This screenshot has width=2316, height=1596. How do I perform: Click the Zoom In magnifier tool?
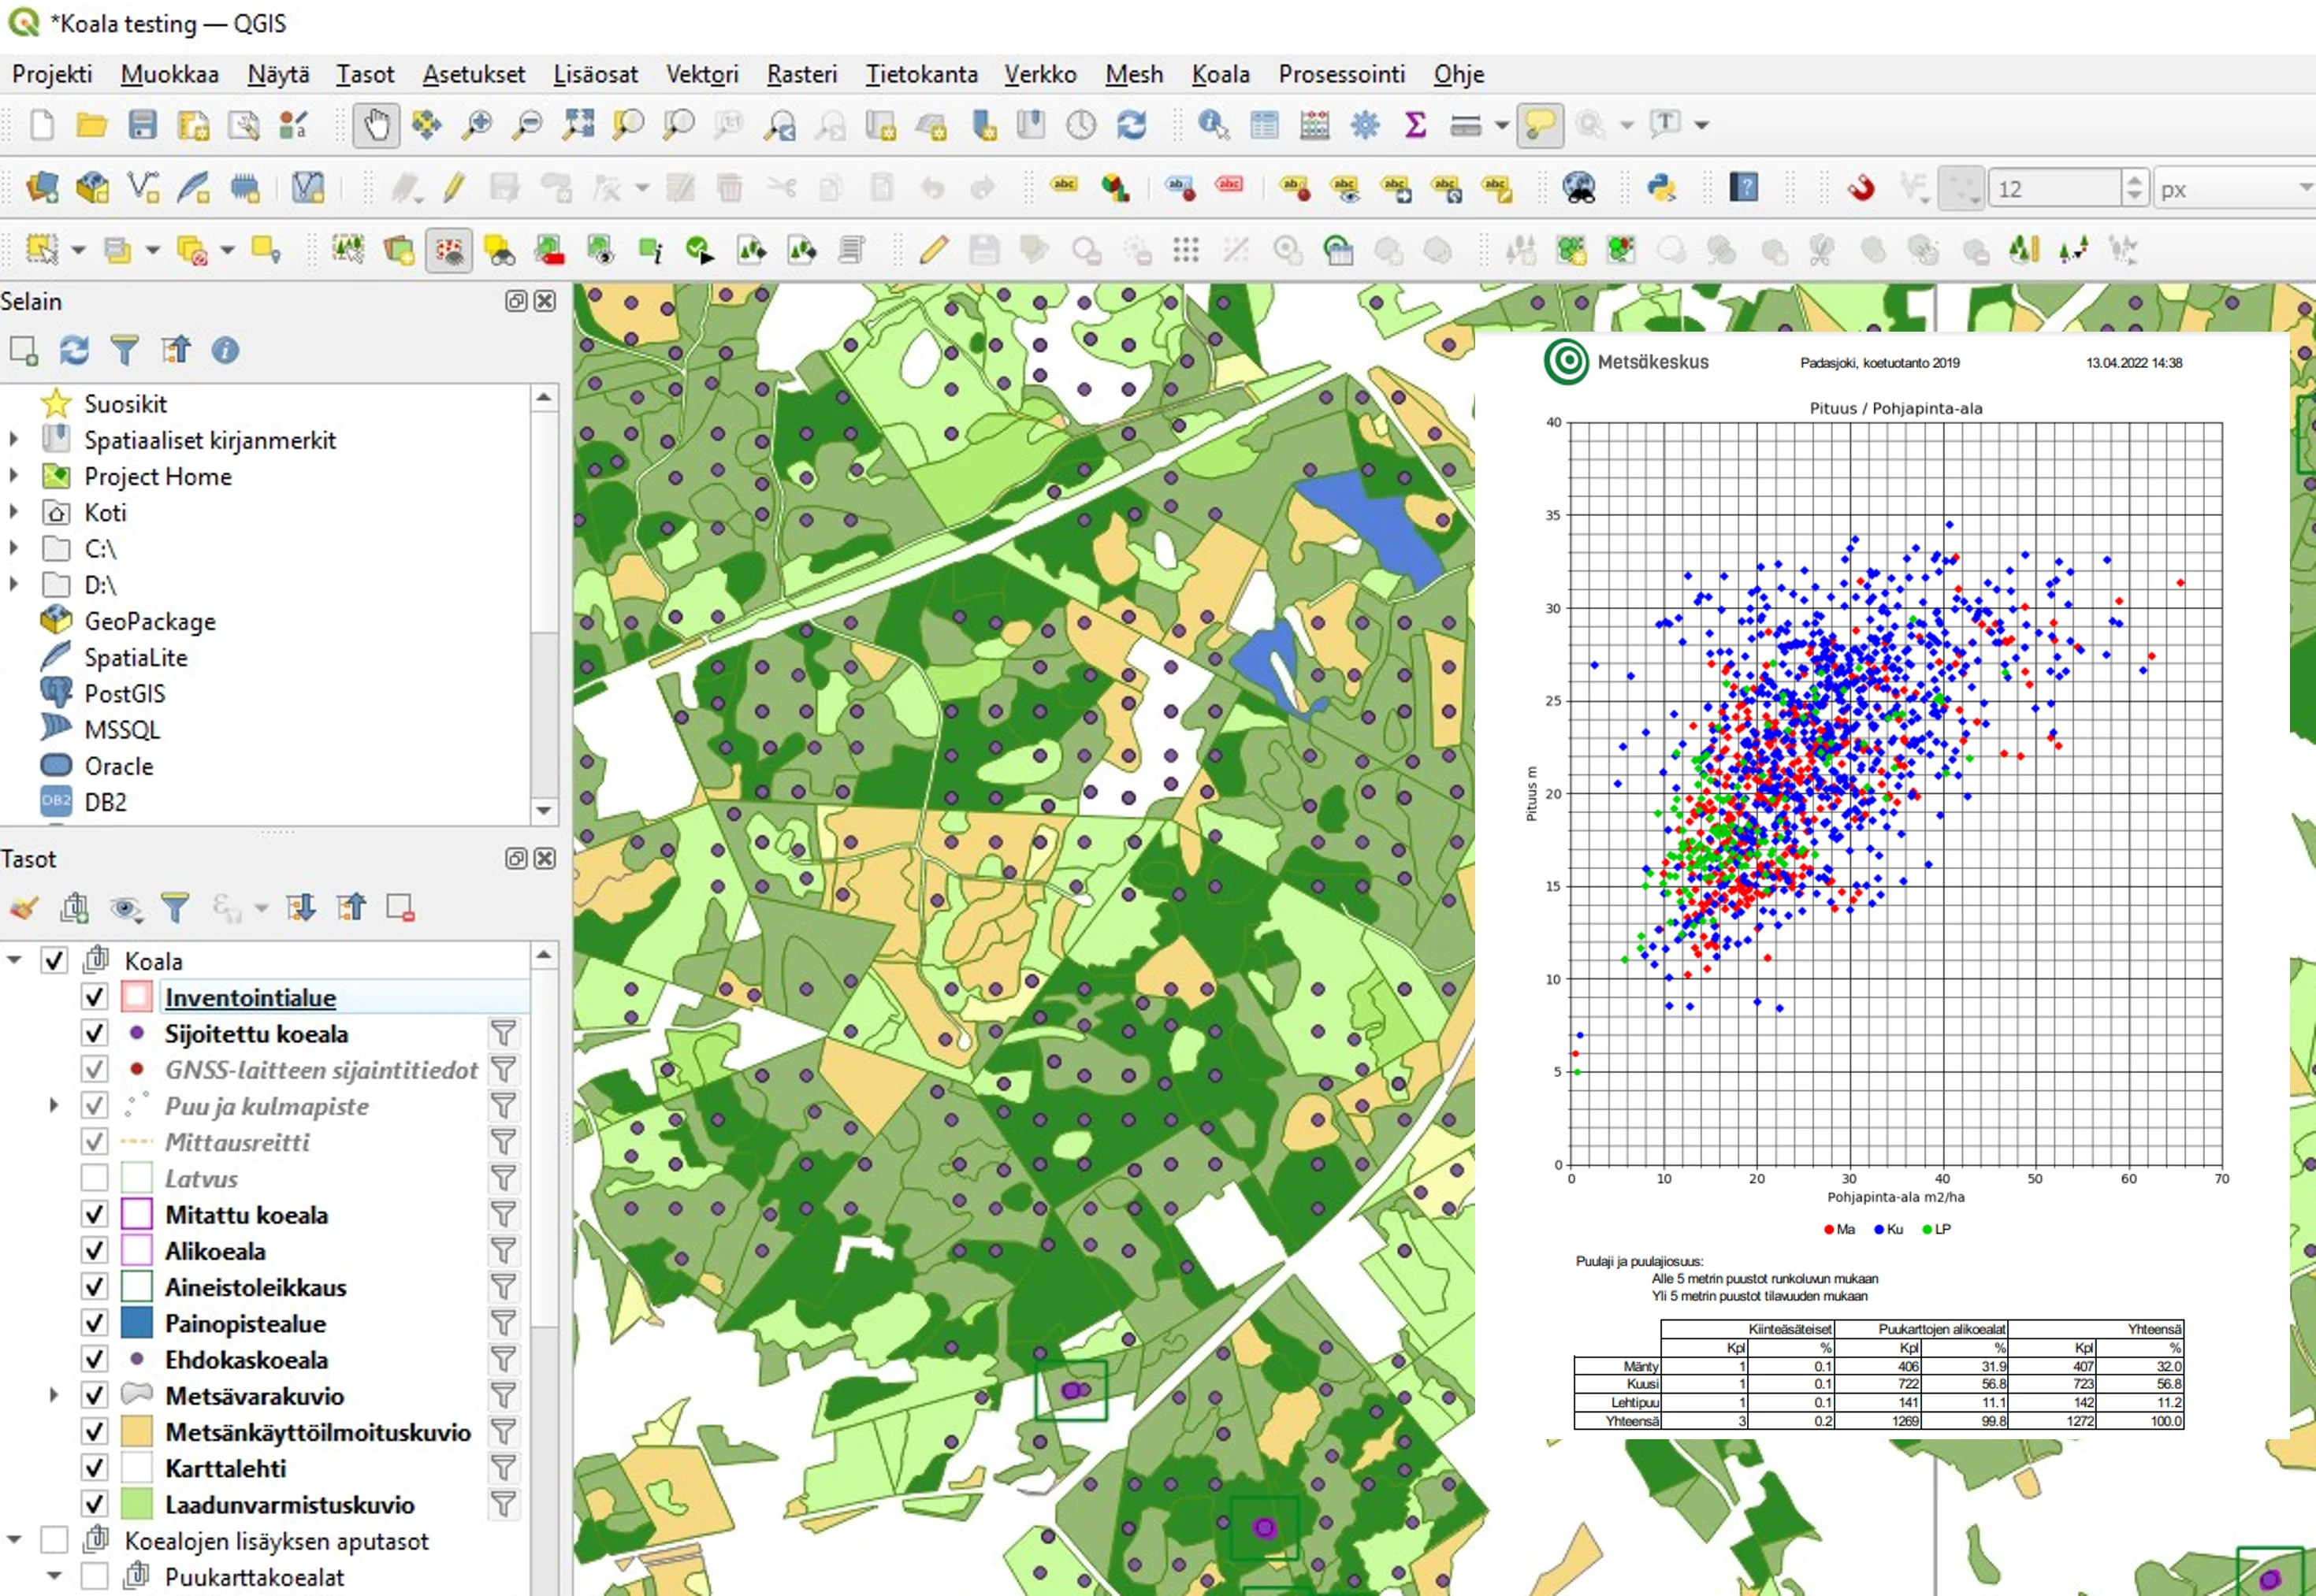(476, 125)
